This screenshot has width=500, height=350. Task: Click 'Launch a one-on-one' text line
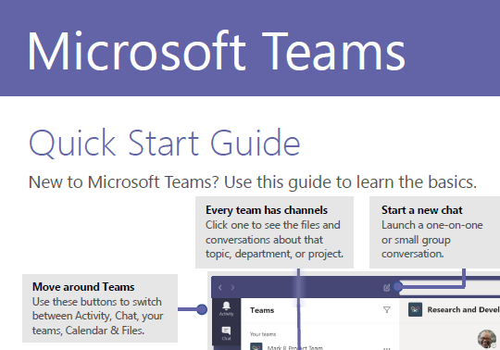click(x=432, y=225)
